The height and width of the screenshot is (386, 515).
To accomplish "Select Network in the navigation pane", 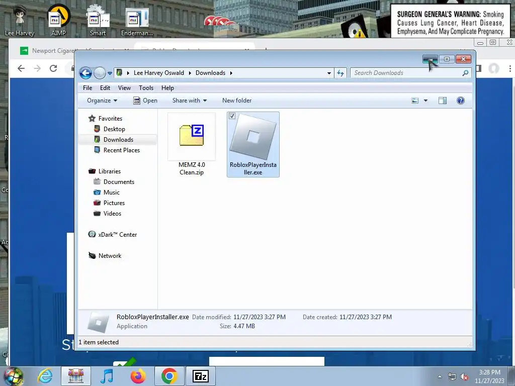I will click(x=105, y=256).
